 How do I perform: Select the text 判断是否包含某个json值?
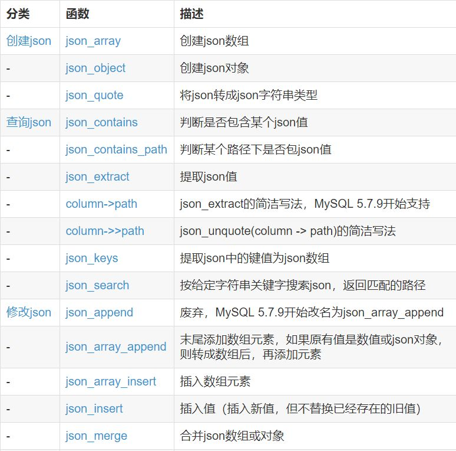coord(244,122)
